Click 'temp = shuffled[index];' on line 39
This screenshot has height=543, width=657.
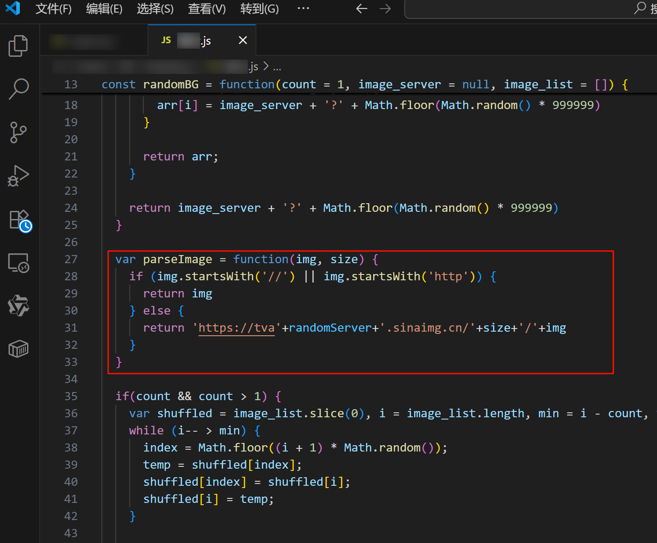pos(223,465)
